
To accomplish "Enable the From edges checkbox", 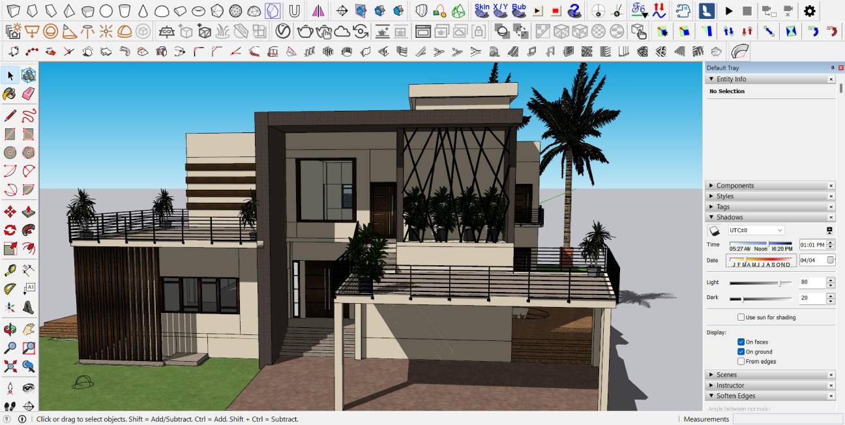I will click(741, 361).
